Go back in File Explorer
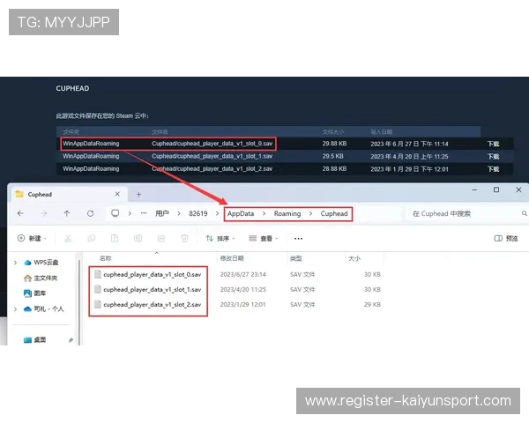The width and height of the screenshot is (529, 423). [20, 213]
